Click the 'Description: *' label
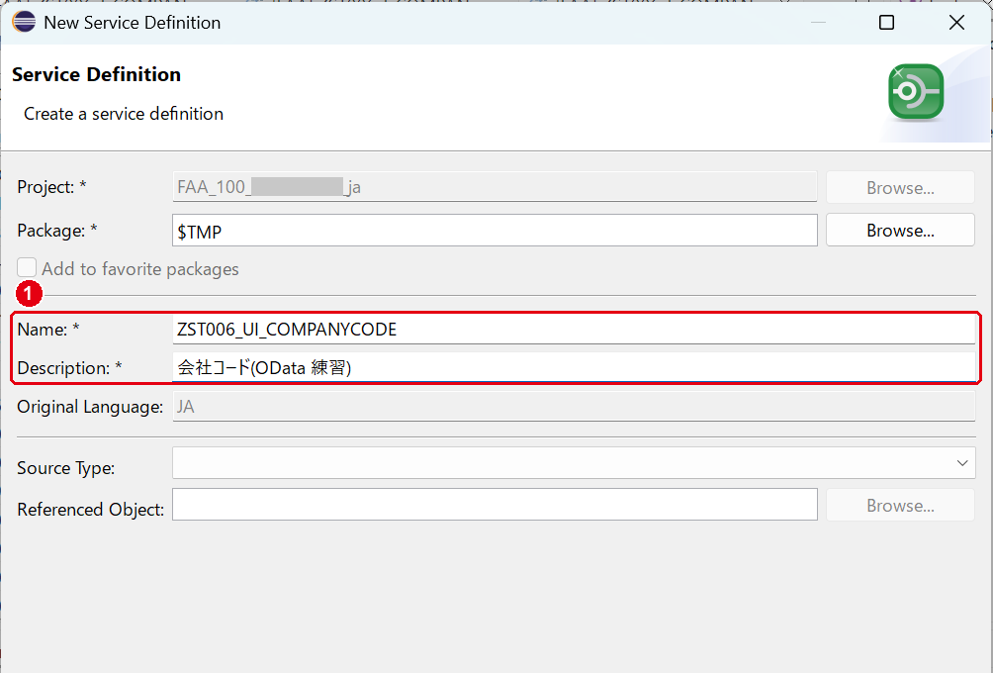 (69, 368)
